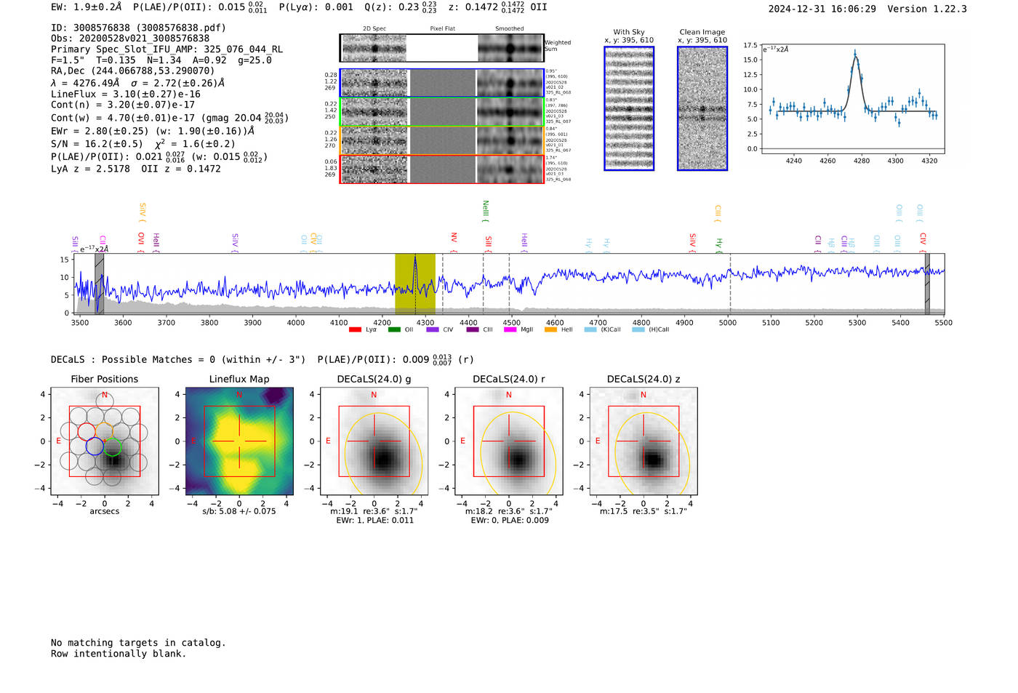Open the Lineflux Map image
1018x693 pixels.
pyautogui.click(x=239, y=441)
